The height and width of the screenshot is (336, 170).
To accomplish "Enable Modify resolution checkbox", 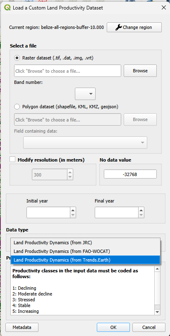I will pos(13,160).
